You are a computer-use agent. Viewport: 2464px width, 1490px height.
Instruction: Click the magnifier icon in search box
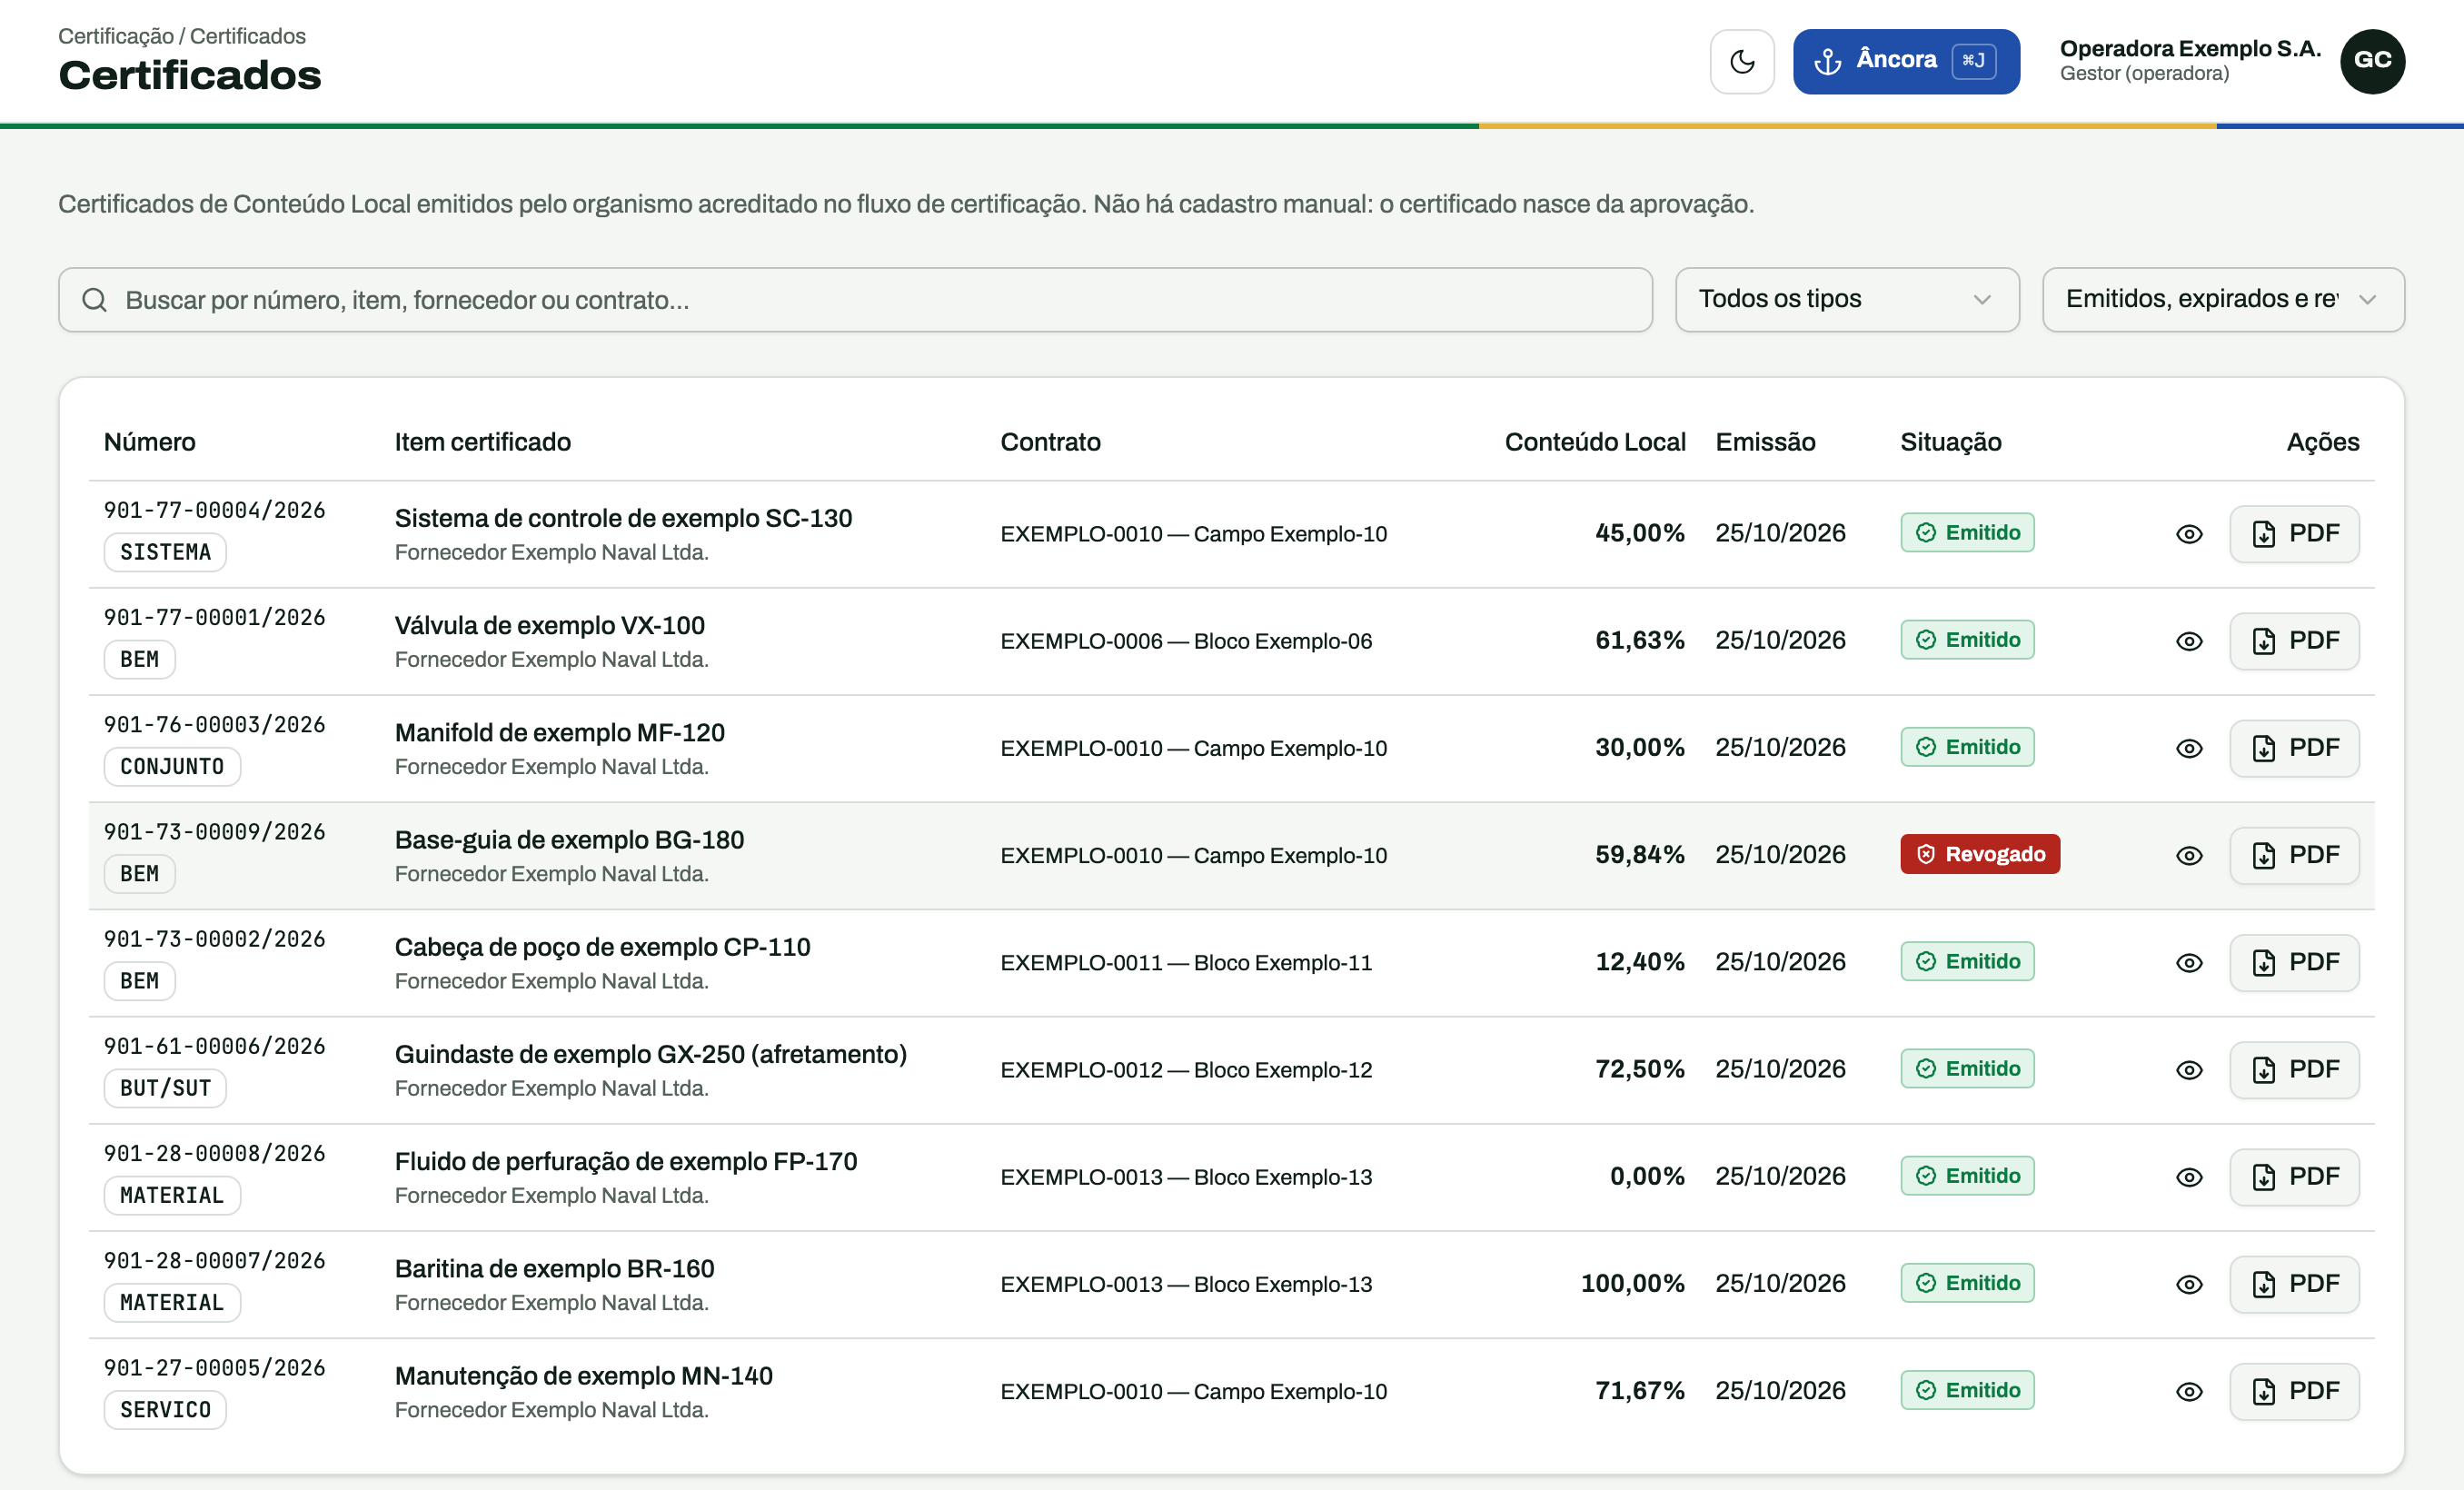point(95,299)
